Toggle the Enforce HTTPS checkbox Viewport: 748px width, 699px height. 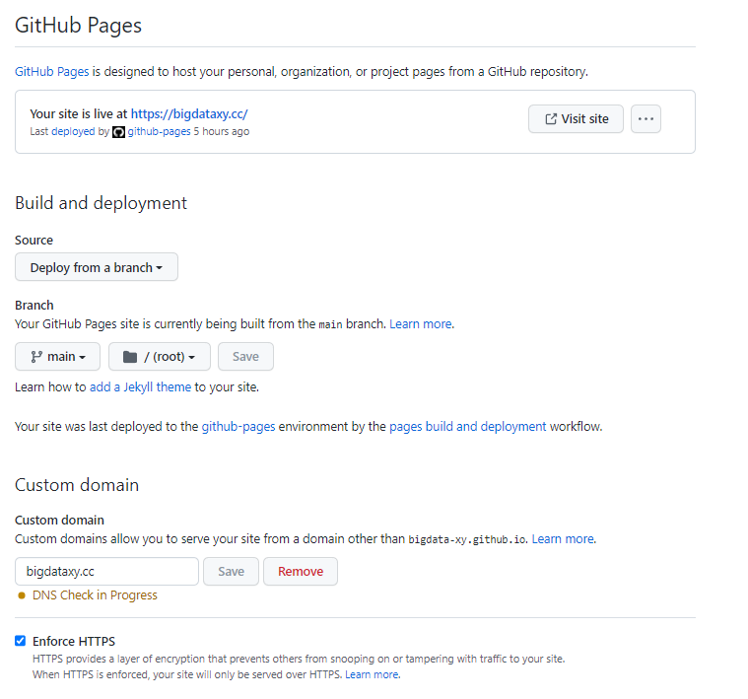(20, 641)
